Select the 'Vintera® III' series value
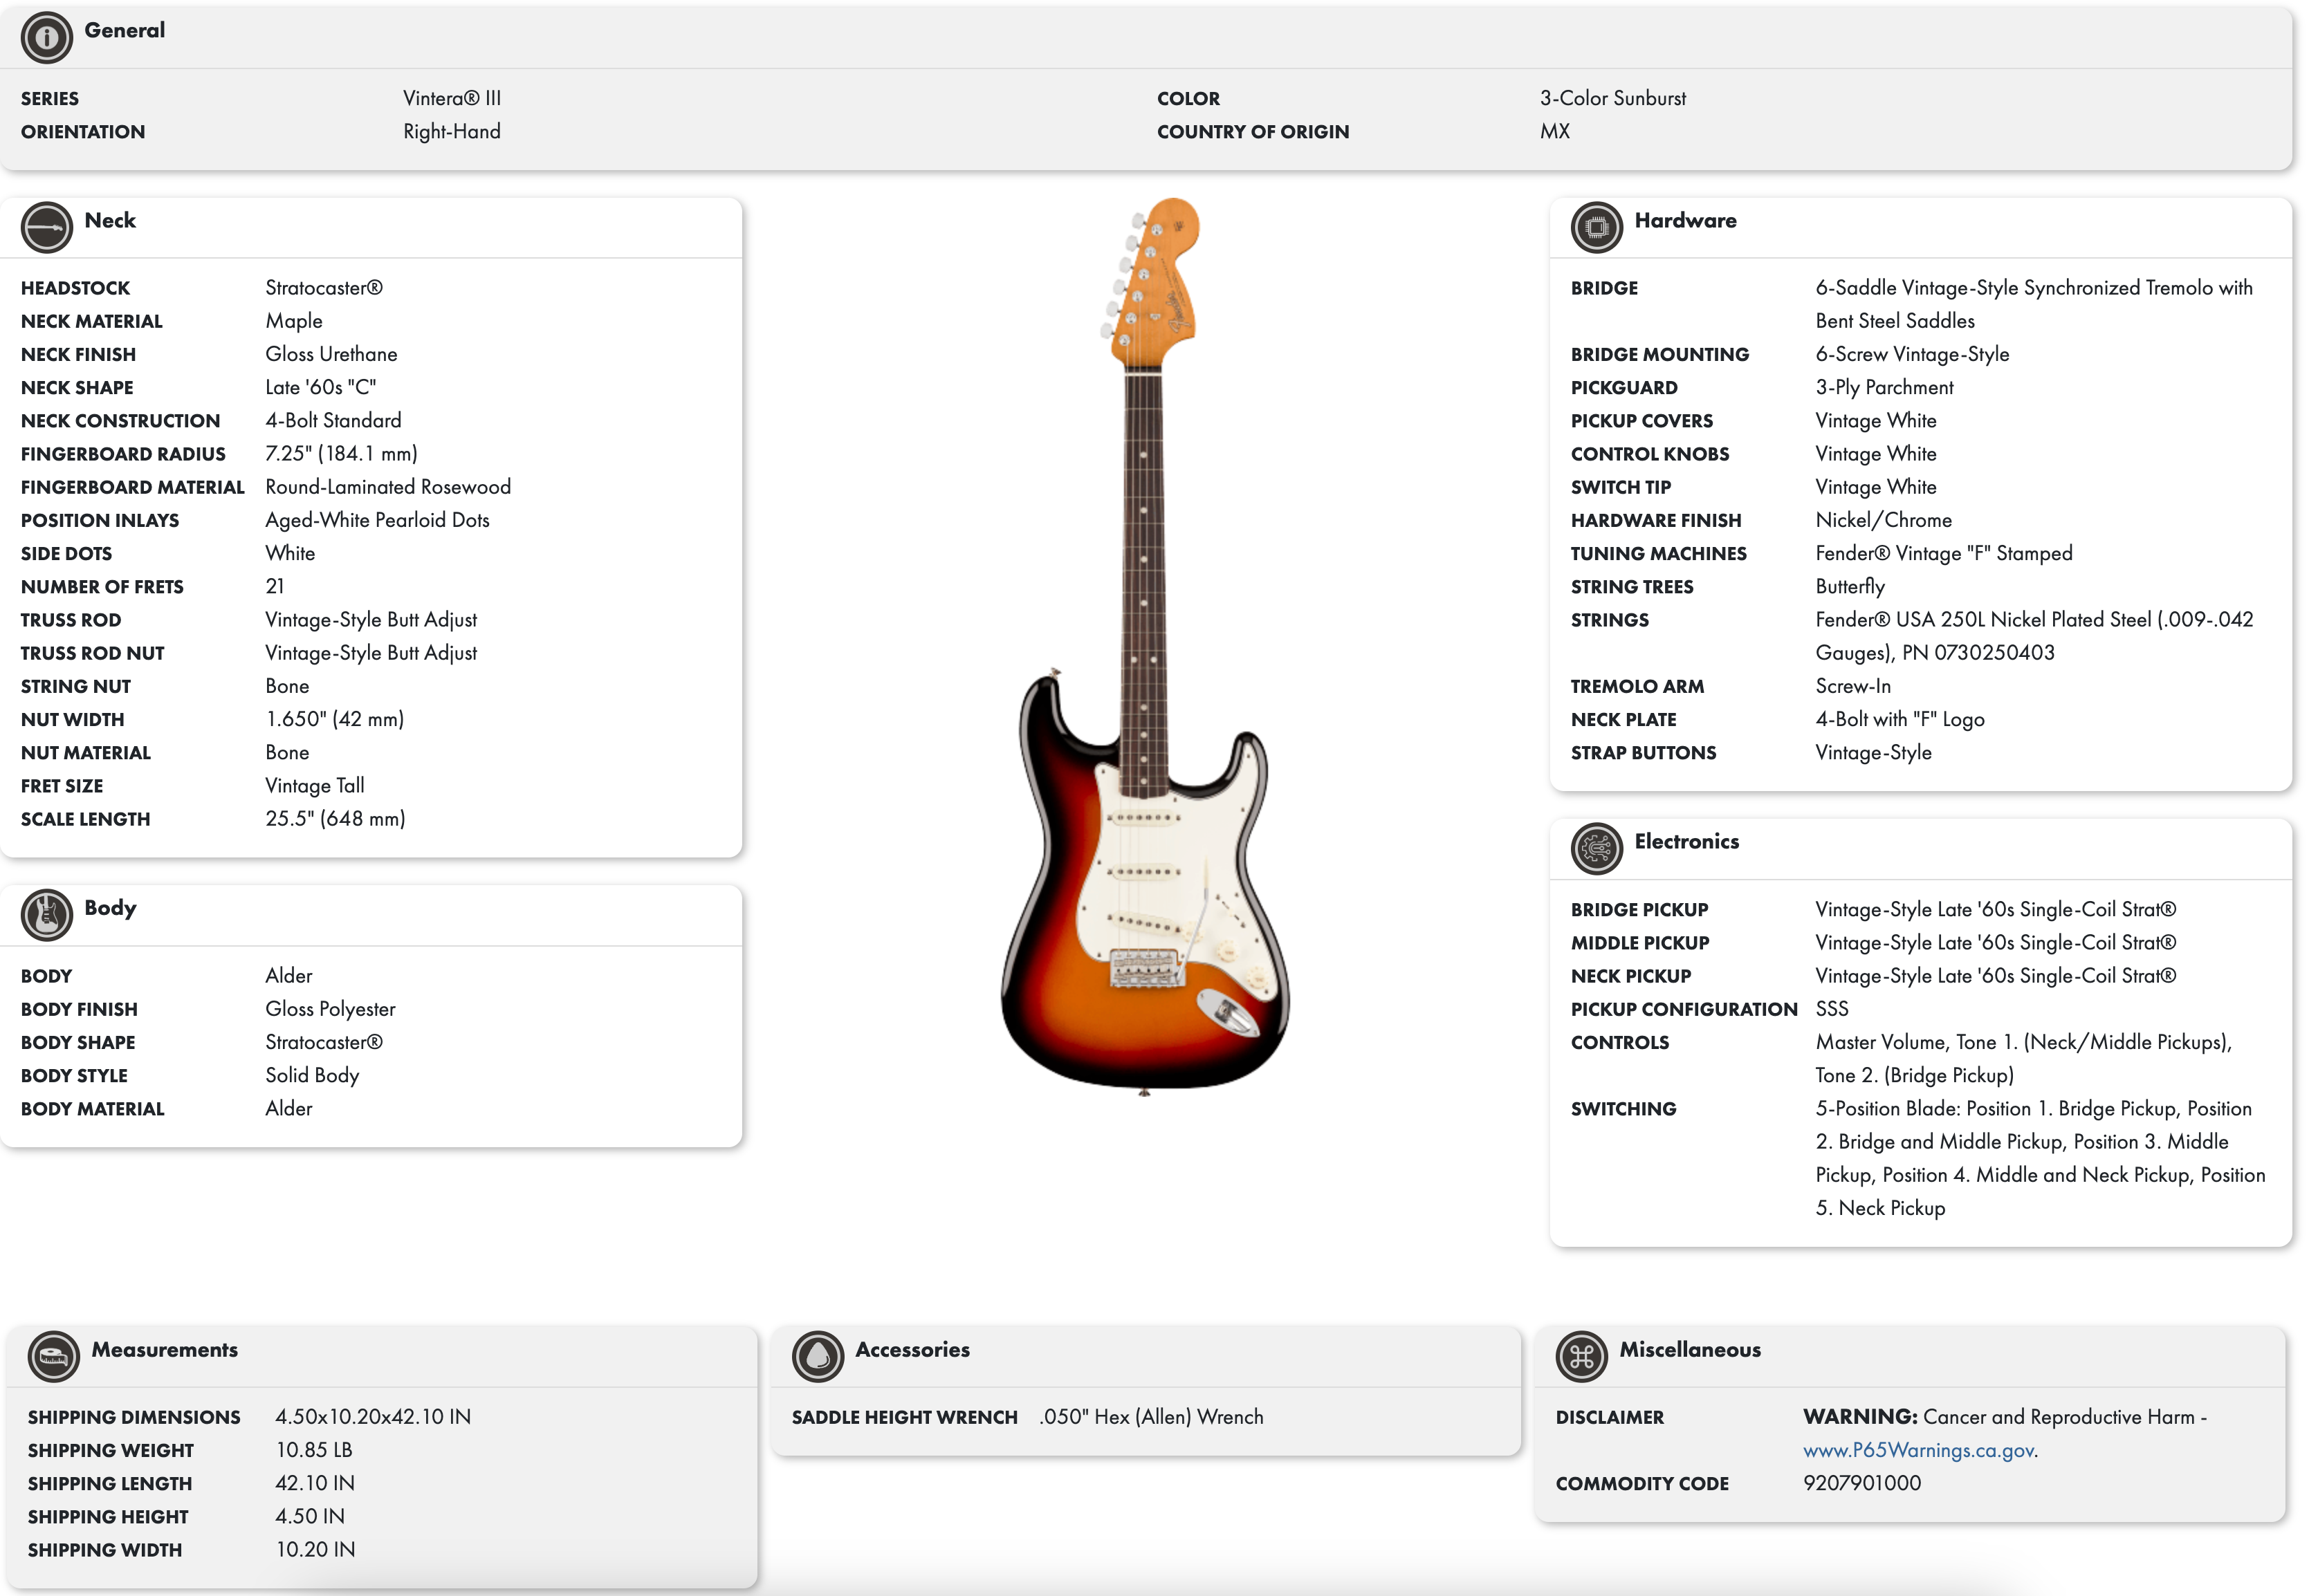2309x1596 pixels. click(x=452, y=98)
